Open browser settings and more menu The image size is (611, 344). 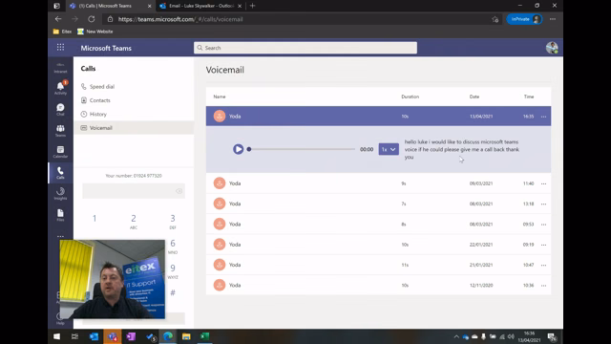pos(553,19)
